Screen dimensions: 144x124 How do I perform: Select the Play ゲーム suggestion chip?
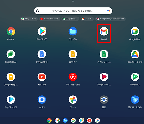coord(70,19)
